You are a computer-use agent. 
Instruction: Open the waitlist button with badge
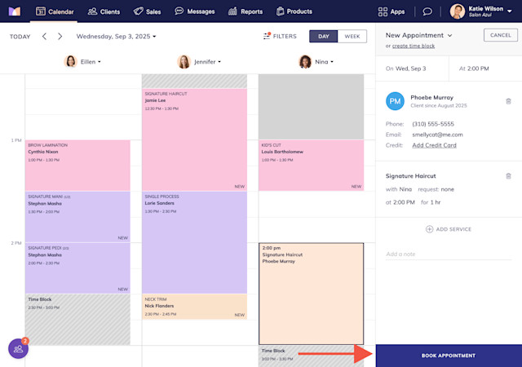tap(18, 349)
